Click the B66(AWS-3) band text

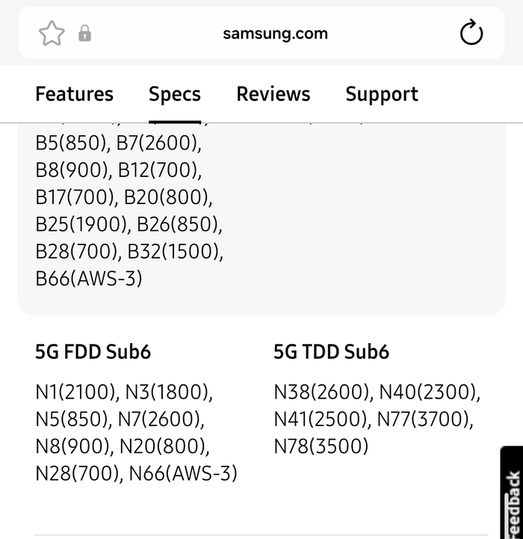pyautogui.click(x=89, y=278)
